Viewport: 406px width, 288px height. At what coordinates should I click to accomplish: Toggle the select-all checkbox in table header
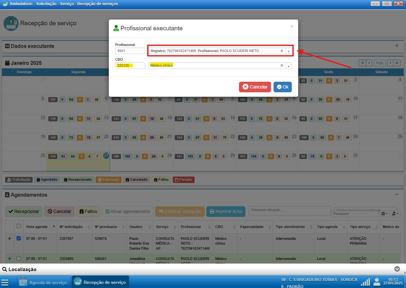19,226
